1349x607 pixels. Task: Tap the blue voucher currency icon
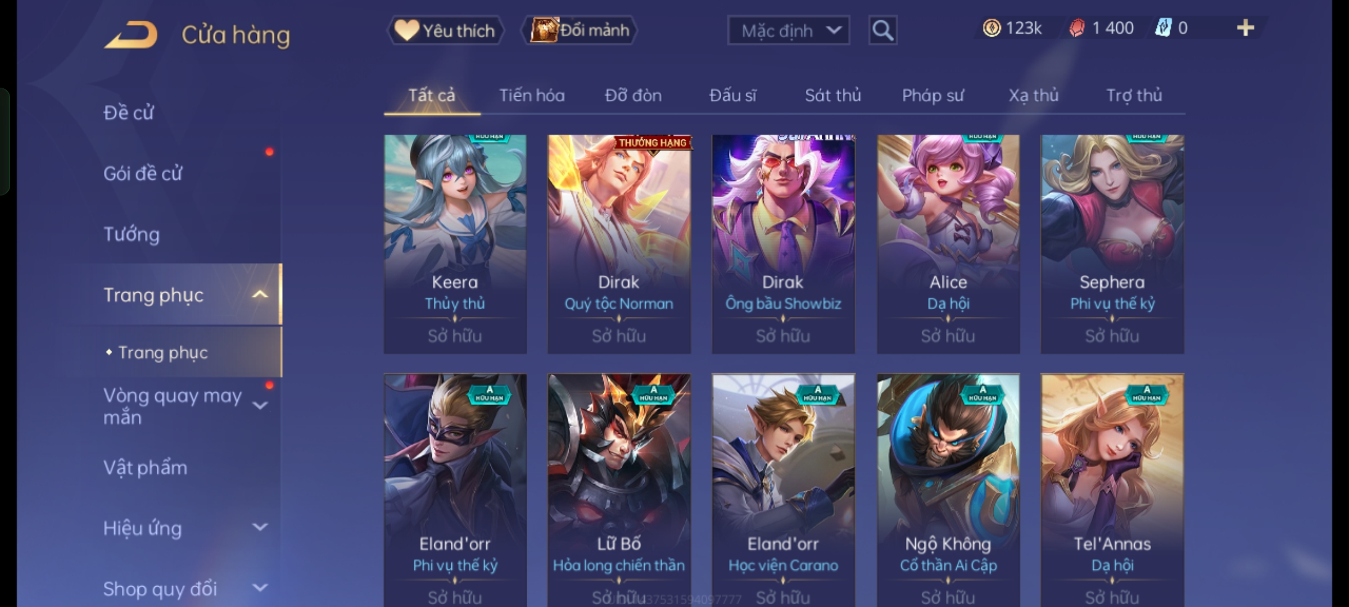pyautogui.click(x=1163, y=28)
